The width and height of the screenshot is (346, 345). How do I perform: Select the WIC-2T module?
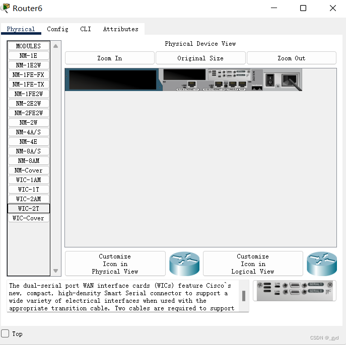pyautogui.click(x=29, y=208)
